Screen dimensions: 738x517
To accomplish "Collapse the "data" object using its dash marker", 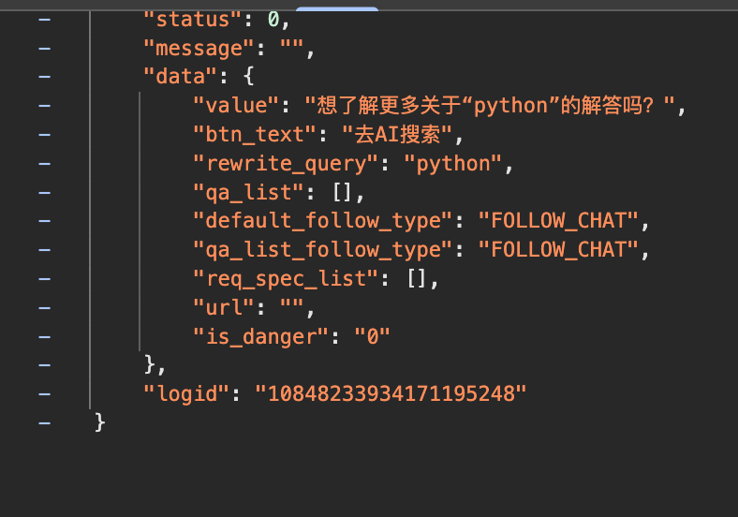I will pyautogui.click(x=45, y=77).
